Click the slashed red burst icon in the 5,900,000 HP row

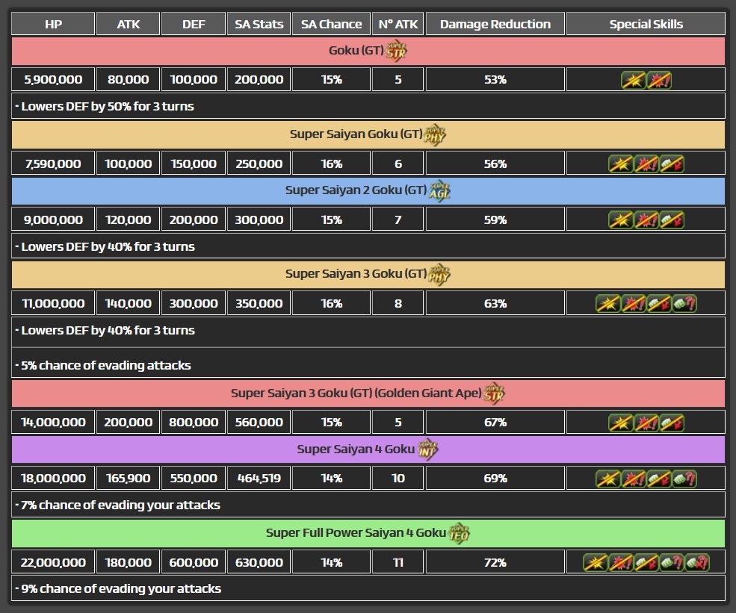[x=659, y=80]
